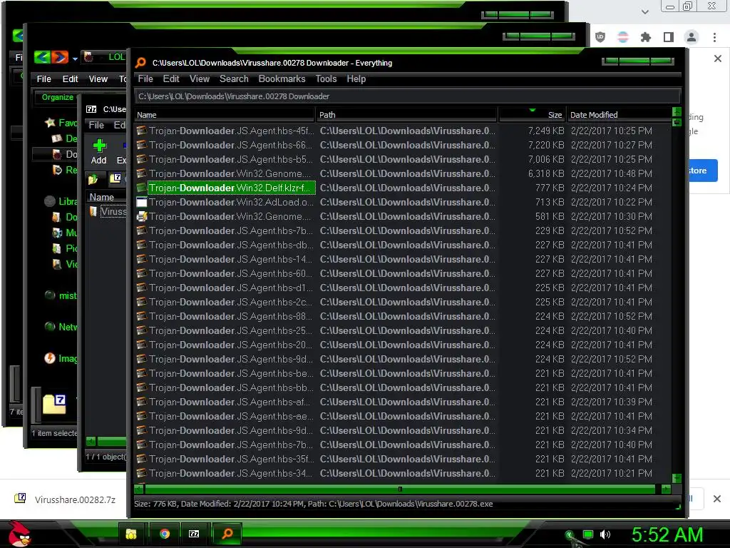Image resolution: width=730 pixels, height=548 pixels.
Task: Select Trojan-Downloader.JS.Agent.hbs-20 file name
Action: [x=231, y=345]
